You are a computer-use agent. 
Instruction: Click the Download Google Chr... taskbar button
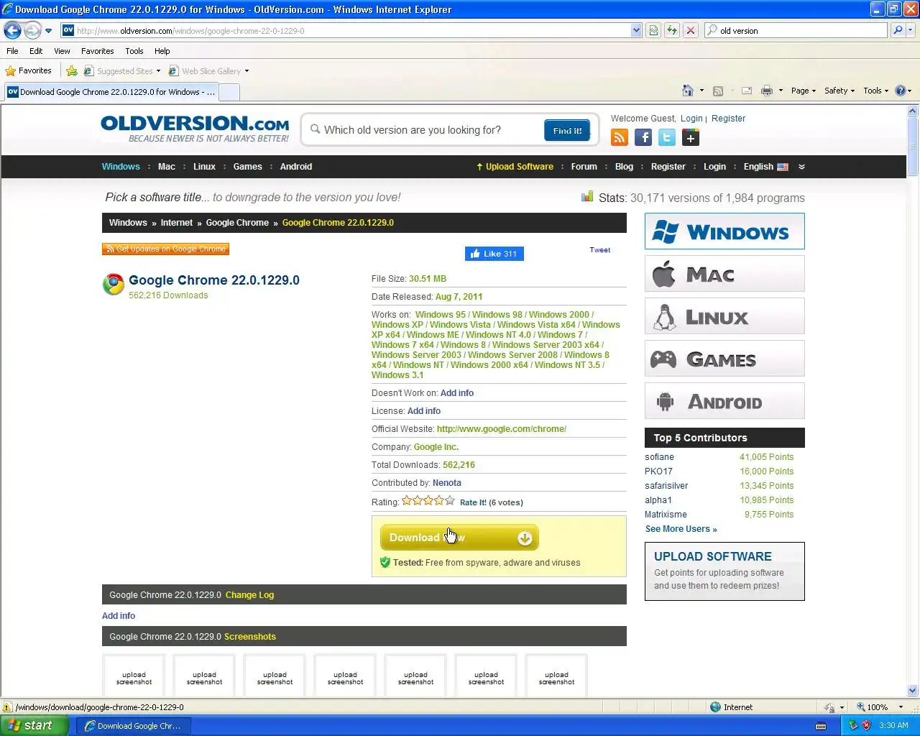click(133, 726)
